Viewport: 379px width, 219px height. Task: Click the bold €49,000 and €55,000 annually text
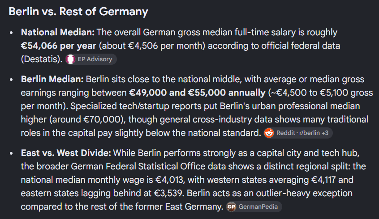point(197,93)
